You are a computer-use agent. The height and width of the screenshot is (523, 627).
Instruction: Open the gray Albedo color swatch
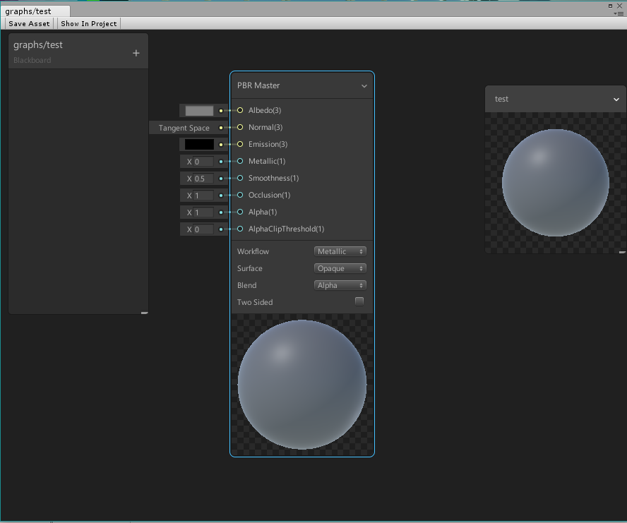[199, 111]
